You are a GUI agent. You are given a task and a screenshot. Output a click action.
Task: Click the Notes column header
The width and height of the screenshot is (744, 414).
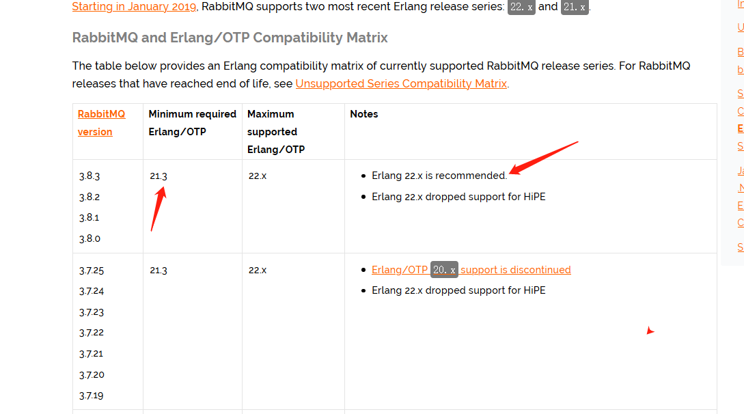pos(364,114)
